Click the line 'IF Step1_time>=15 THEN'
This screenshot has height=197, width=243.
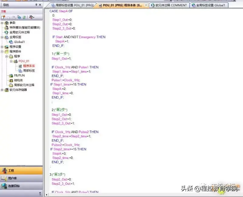(68, 85)
